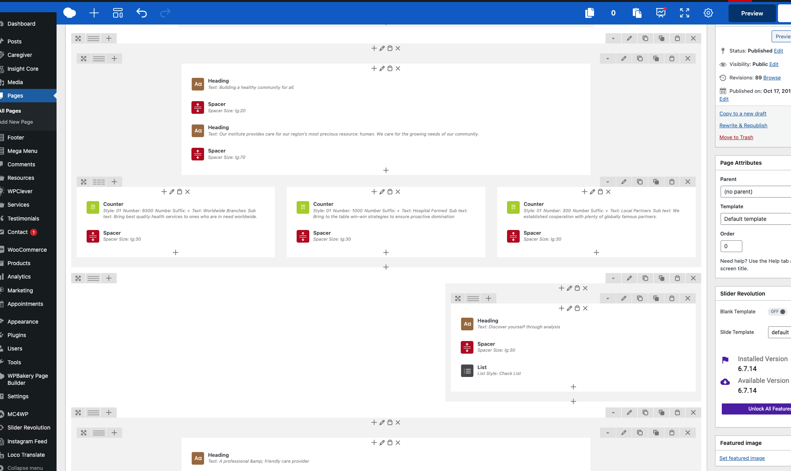Click the Order number input field

[731, 246]
